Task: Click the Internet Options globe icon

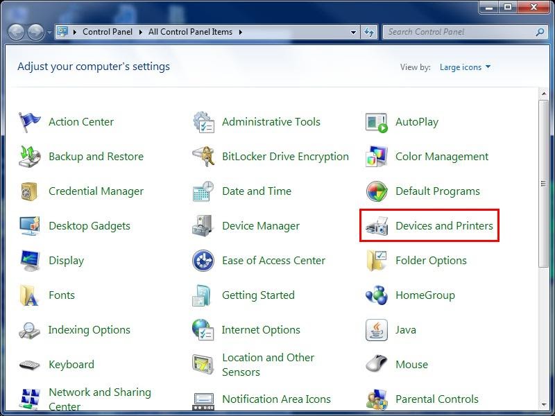Action: [203, 330]
